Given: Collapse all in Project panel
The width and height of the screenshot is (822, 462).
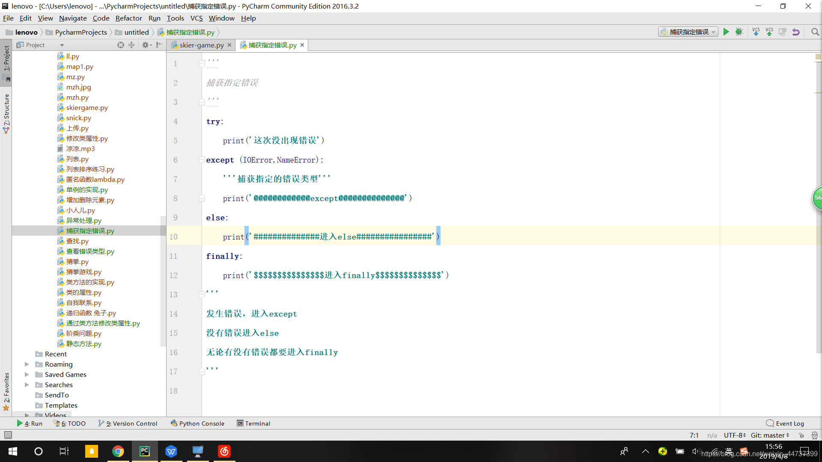Looking at the screenshot, I should 131,45.
